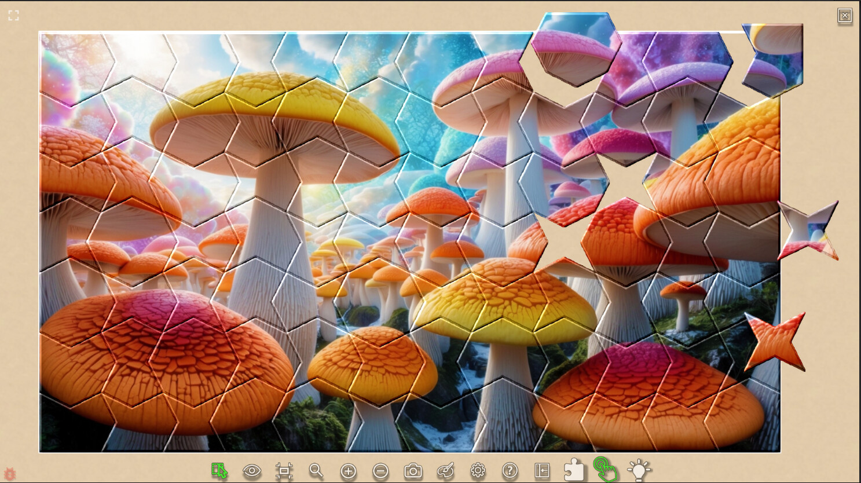Enter fullscreen with the top-left expand icon

click(13, 16)
